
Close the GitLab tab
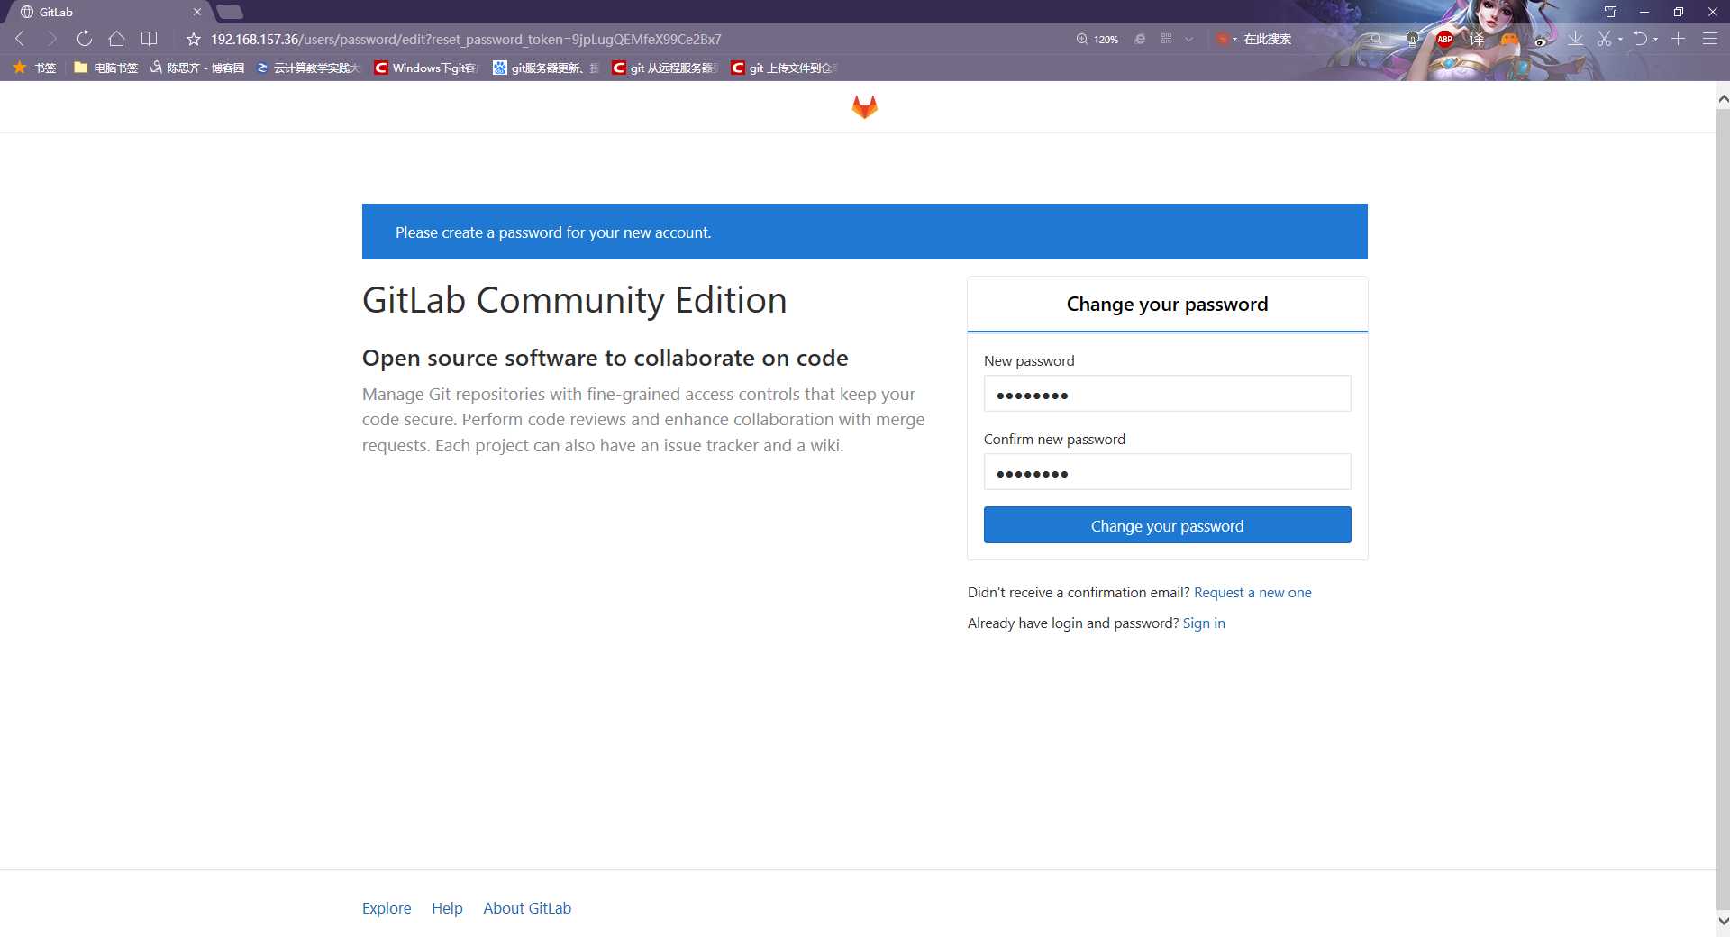pyautogui.click(x=196, y=12)
